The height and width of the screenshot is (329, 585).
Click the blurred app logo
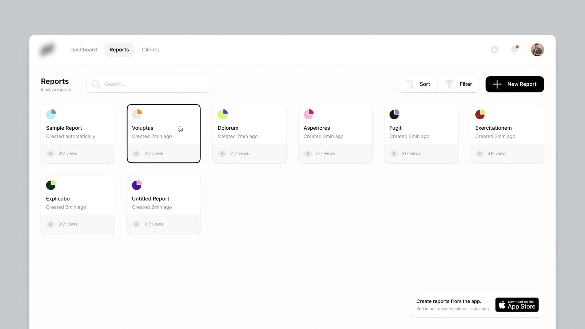click(x=47, y=49)
